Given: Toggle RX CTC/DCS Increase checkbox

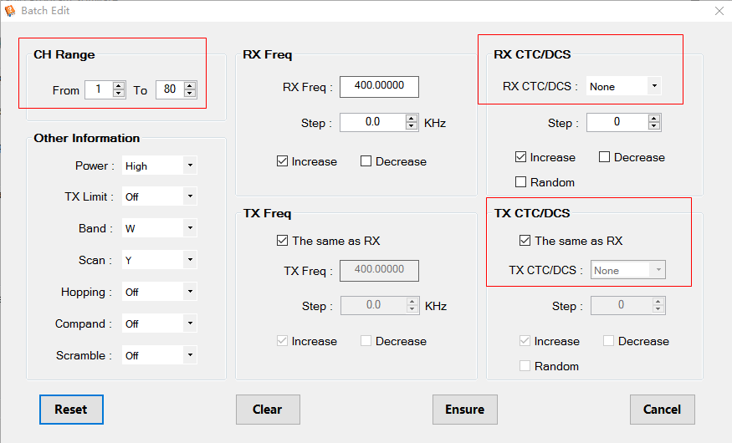Looking at the screenshot, I should [520, 156].
